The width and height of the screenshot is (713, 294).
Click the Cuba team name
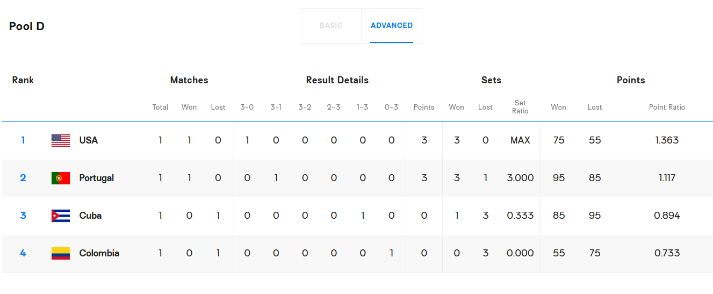point(90,216)
